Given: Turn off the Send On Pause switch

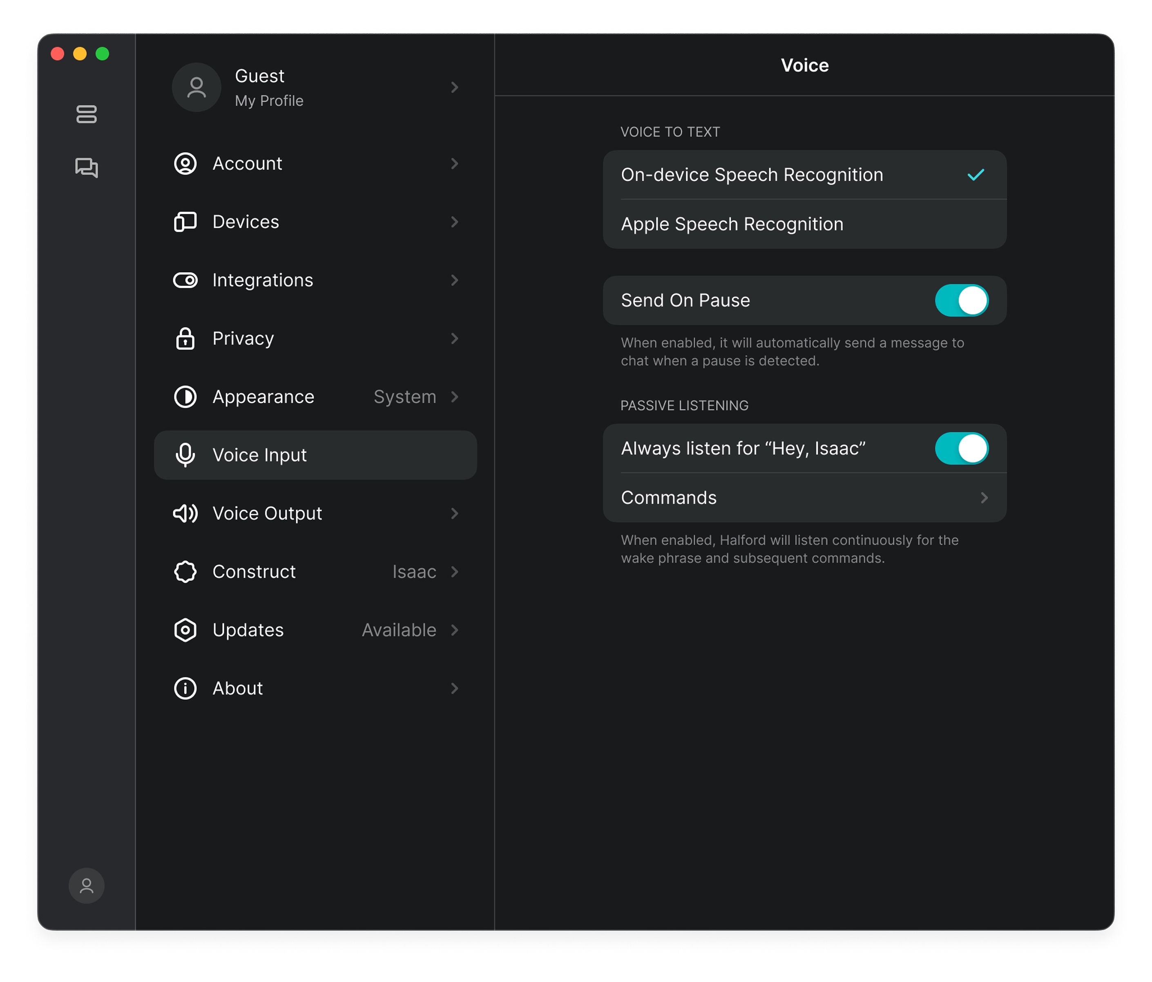Looking at the screenshot, I should click(961, 300).
